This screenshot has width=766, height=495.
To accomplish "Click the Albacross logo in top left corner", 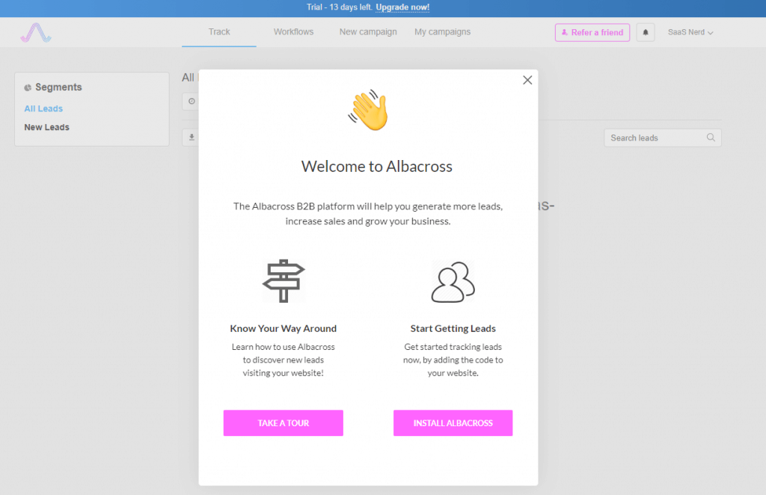I will [x=35, y=32].
